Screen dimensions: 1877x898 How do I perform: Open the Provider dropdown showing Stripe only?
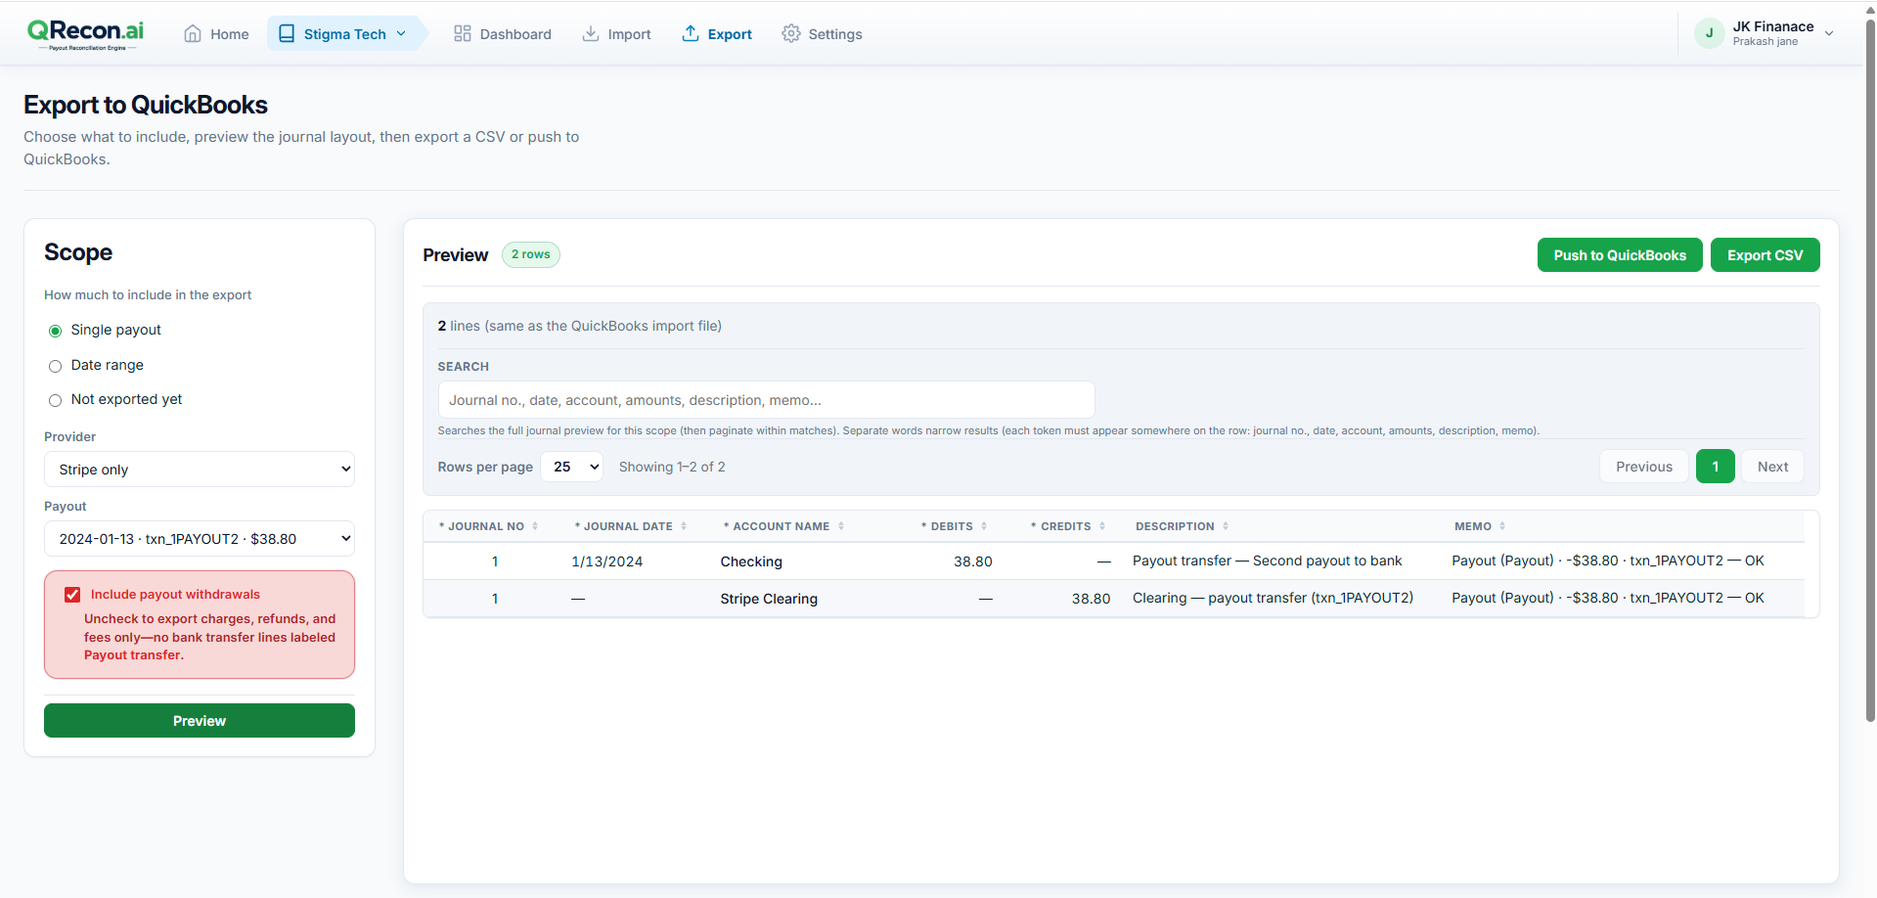pos(200,470)
